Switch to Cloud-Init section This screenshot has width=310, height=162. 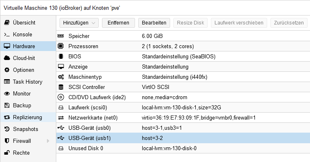[28, 58]
